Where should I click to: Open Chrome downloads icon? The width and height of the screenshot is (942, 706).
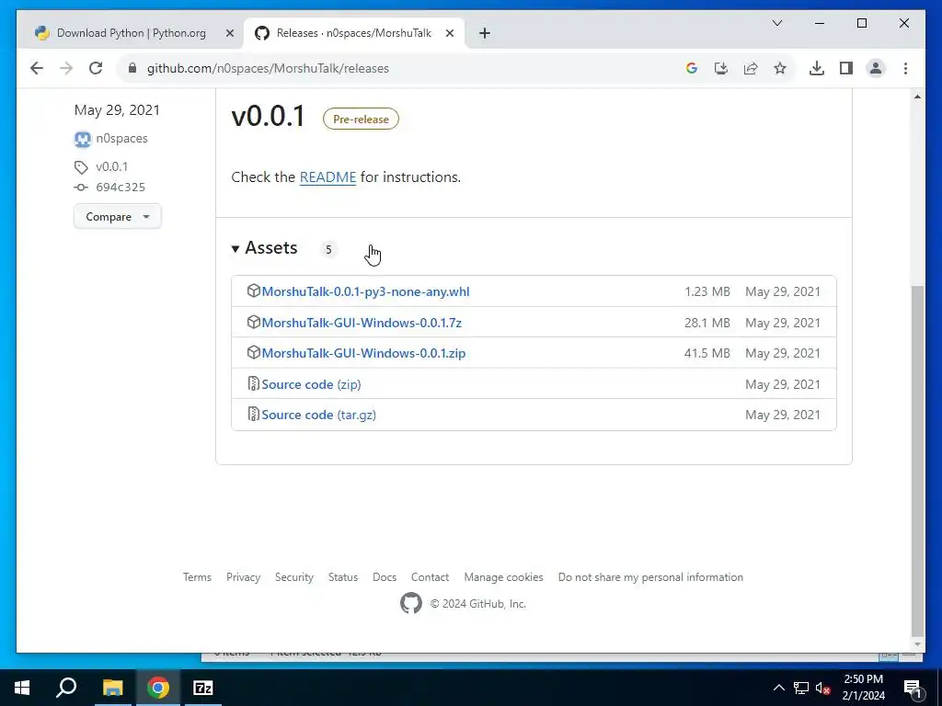(x=817, y=68)
